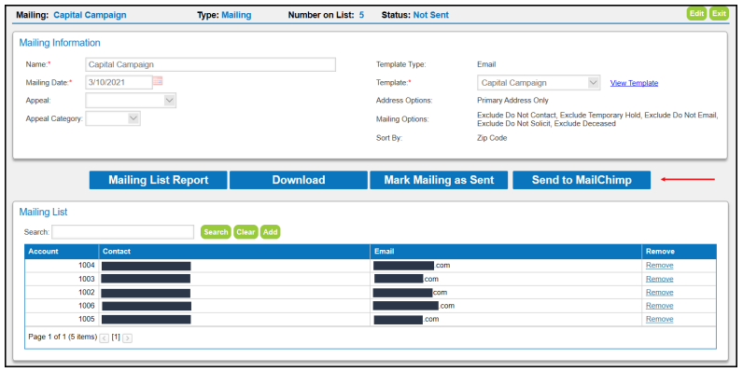Click the Mailing List section heading

pyautogui.click(x=43, y=213)
